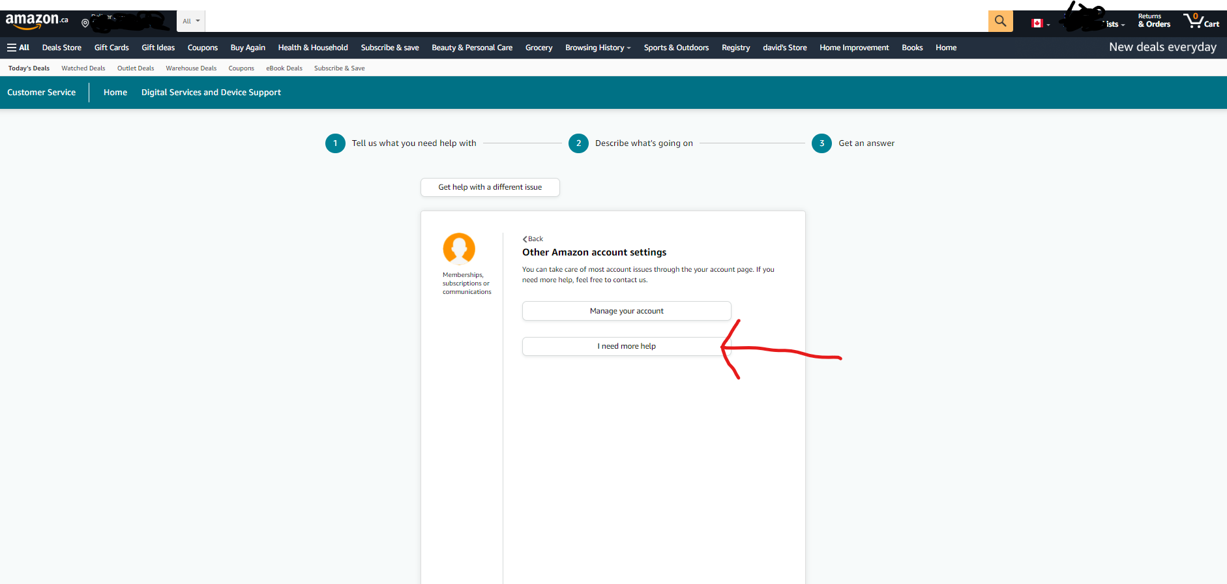Visit david's Store
This screenshot has height=584, width=1227.
point(785,48)
